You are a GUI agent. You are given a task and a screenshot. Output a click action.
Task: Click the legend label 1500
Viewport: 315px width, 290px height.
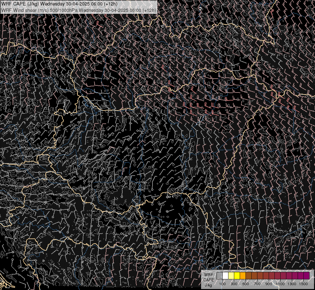click(x=303, y=284)
